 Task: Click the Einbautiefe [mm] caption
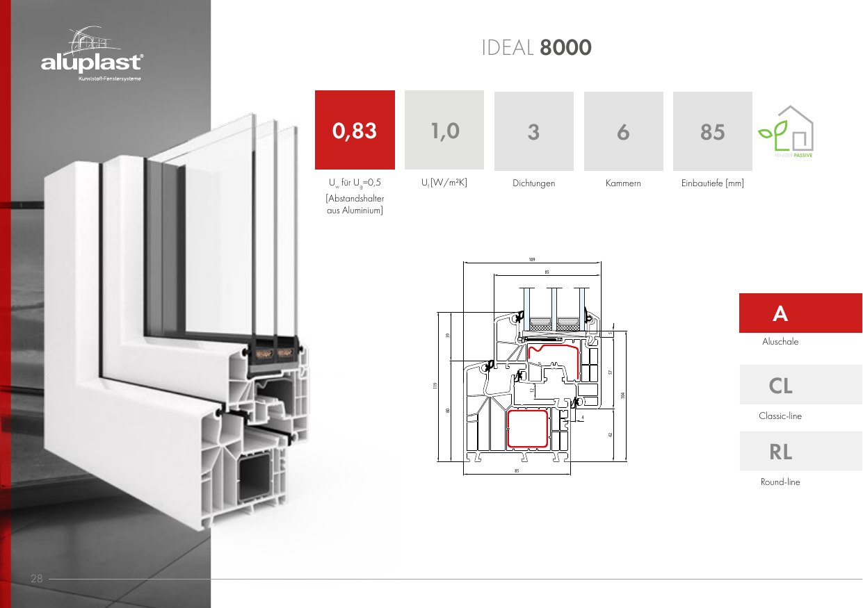coord(713,183)
